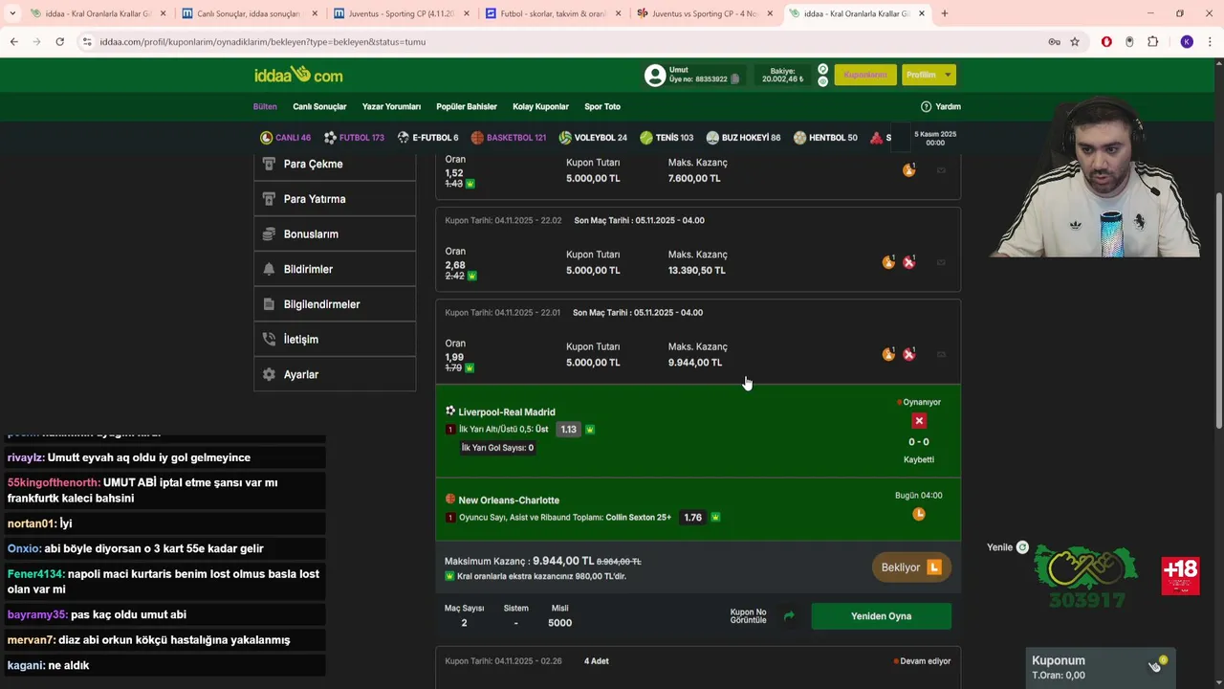This screenshot has width=1224, height=689.
Task: Select the FUTBOL 173 category
Action: click(354, 138)
